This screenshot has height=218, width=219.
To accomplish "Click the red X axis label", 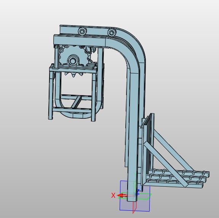I will click(x=113, y=195).
